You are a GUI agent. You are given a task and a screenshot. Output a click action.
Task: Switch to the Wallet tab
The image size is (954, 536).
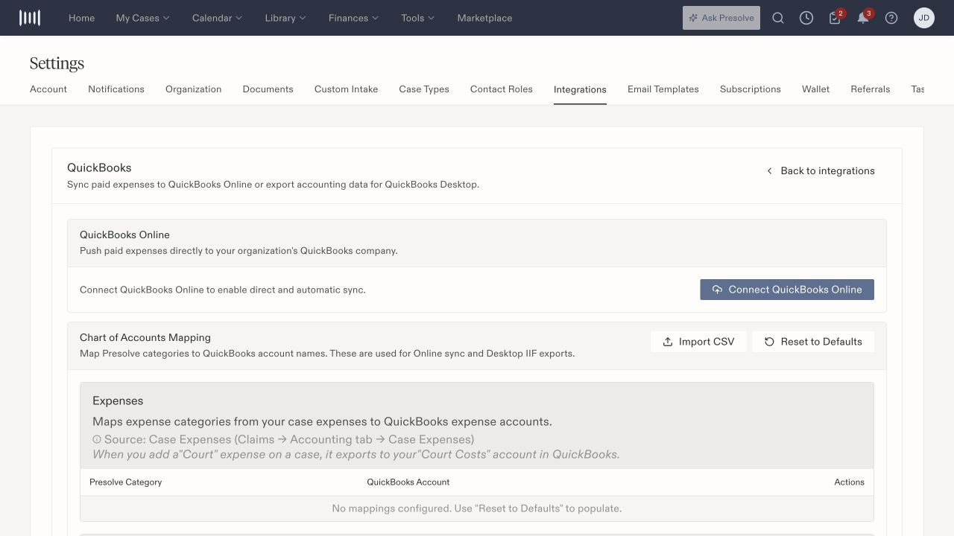pos(815,89)
